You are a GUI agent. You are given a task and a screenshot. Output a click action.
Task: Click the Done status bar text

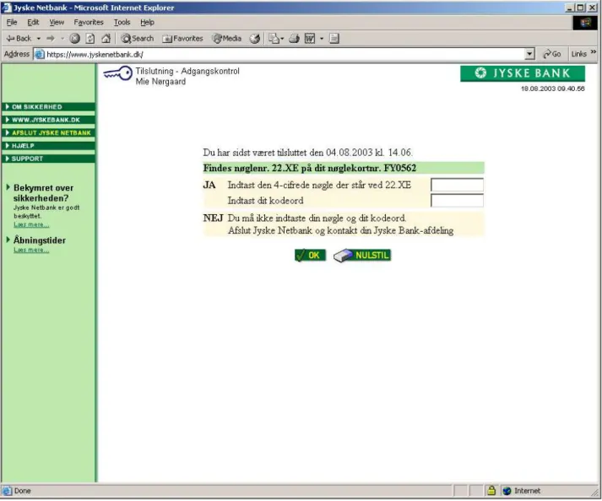coord(22,491)
